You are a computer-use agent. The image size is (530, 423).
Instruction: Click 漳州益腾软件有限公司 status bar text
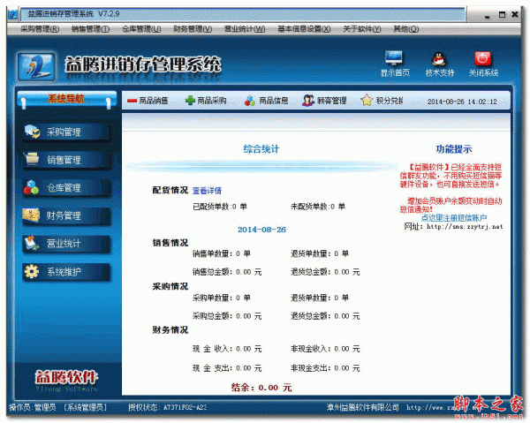tap(362, 407)
